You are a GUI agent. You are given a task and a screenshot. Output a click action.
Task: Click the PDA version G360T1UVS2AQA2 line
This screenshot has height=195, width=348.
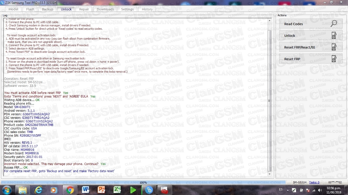pos(27,114)
